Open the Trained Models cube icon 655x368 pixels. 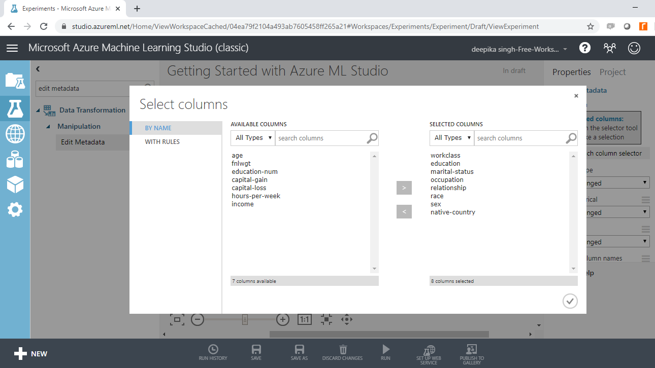[15, 185]
